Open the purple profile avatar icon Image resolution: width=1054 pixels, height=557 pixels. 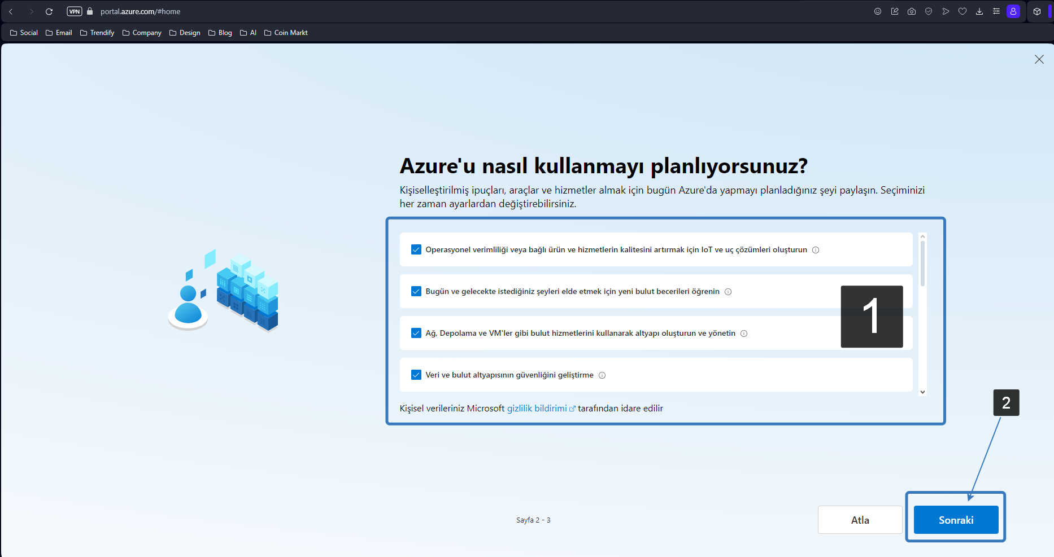click(1013, 11)
